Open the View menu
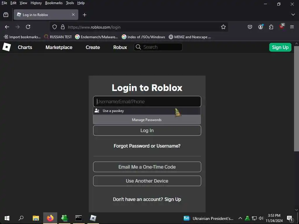 tap(23, 3)
